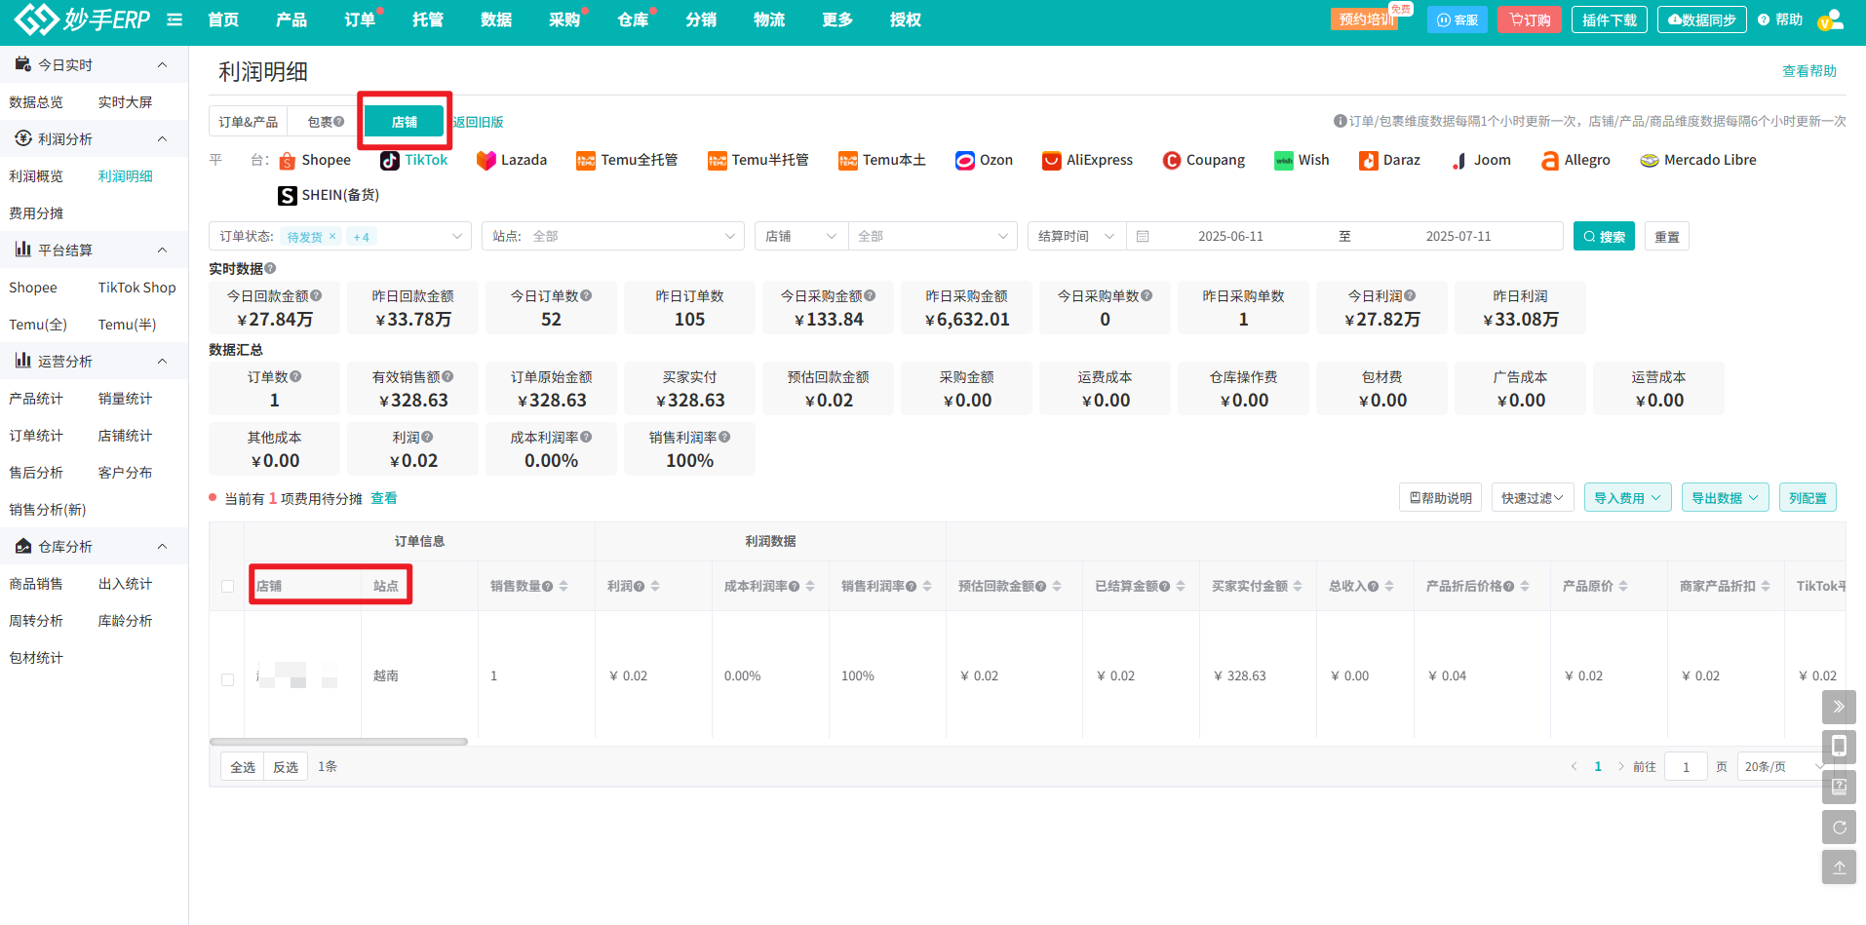
Task: Select the Shopee platform icon
Action: (287, 161)
